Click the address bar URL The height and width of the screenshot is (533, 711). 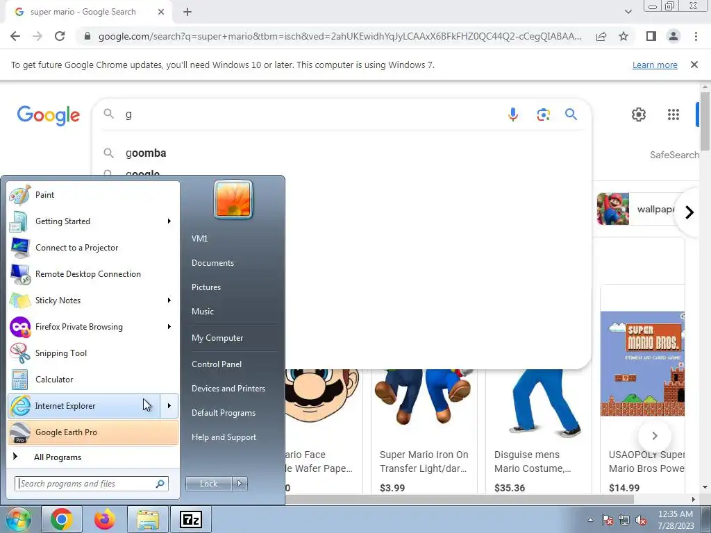(x=340, y=36)
